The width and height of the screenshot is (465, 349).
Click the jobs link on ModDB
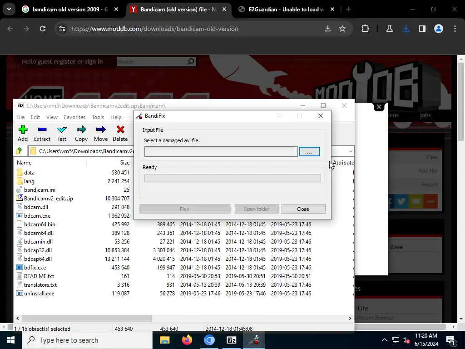[x=425, y=115]
